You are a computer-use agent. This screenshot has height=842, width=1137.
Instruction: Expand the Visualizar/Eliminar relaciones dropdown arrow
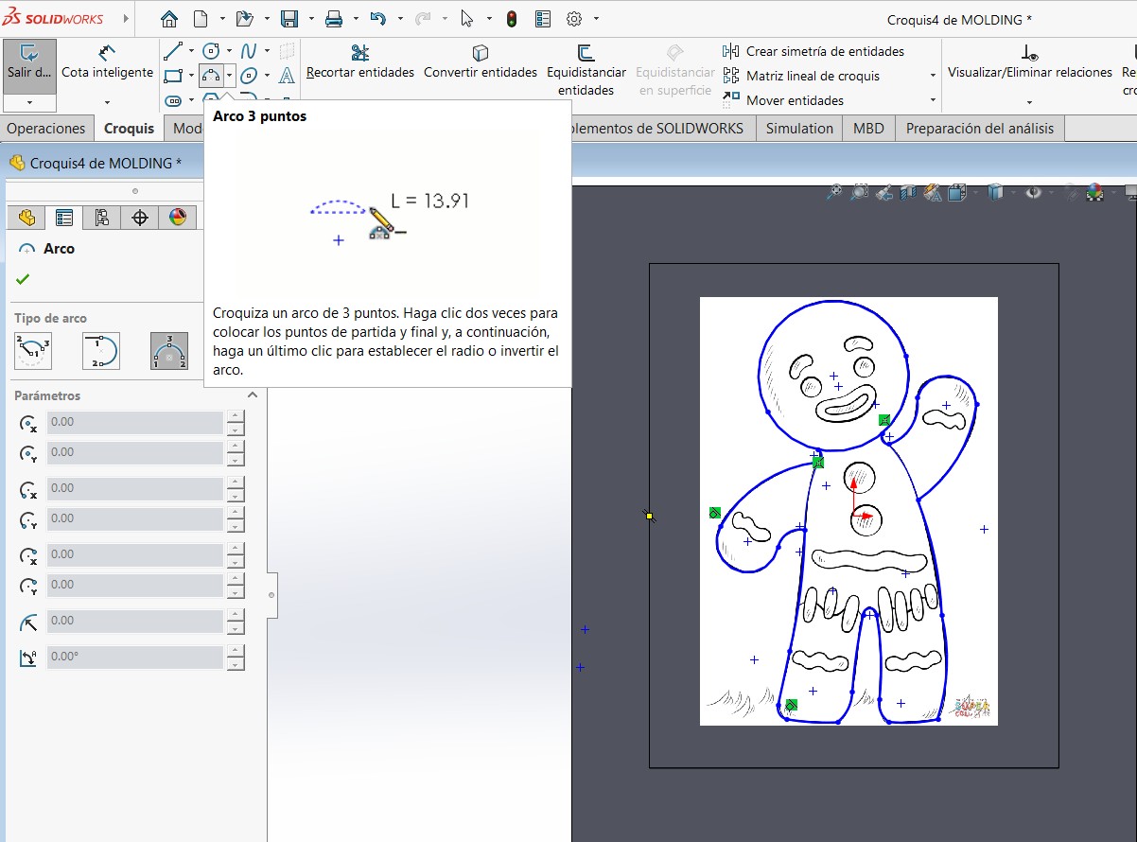click(x=1029, y=102)
